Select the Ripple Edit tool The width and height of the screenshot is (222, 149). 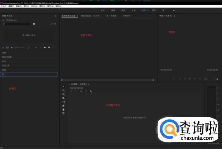pyautogui.click(x=63, y=94)
